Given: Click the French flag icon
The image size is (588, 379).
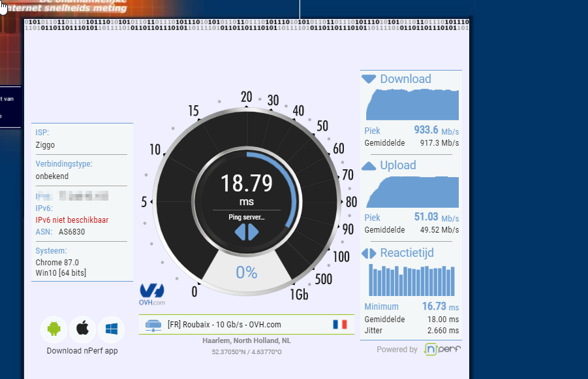Looking at the screenshot, I should (339, 324).
